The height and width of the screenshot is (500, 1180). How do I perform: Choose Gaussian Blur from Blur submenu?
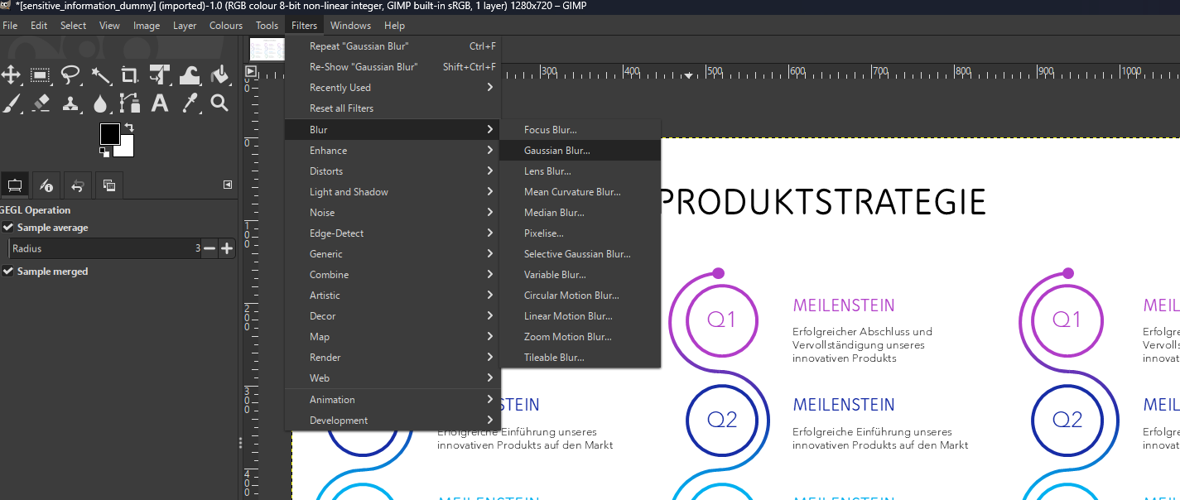(x=556, y=151)
